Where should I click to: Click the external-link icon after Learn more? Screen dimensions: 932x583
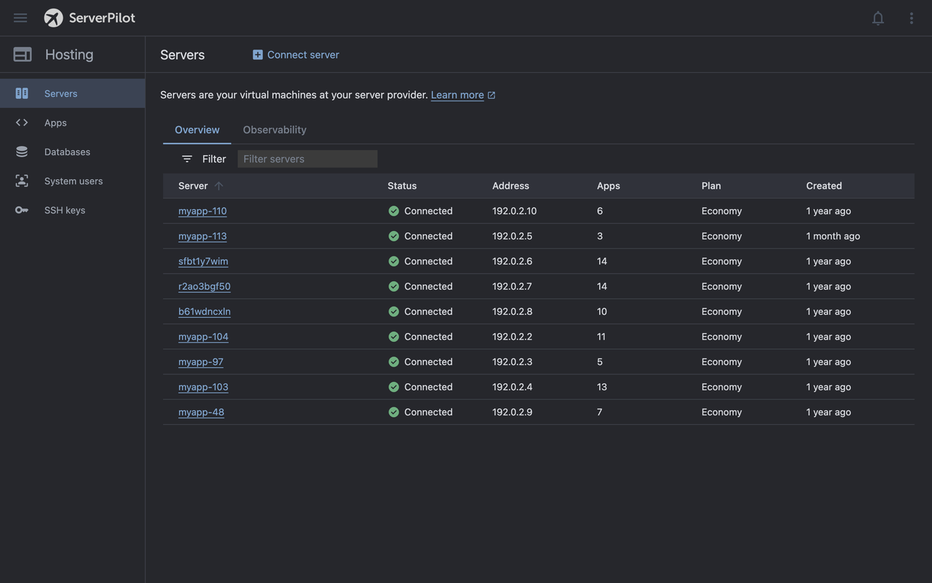coord(491,95)
